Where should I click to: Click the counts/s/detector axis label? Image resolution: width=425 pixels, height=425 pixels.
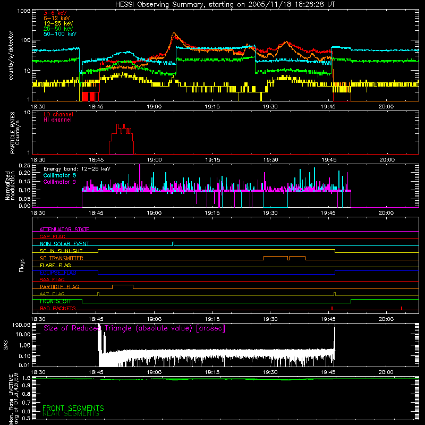[x=11, y=55]
